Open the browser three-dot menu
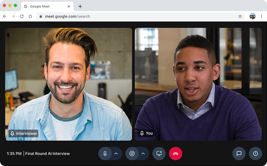 click(x=261, y=16)
